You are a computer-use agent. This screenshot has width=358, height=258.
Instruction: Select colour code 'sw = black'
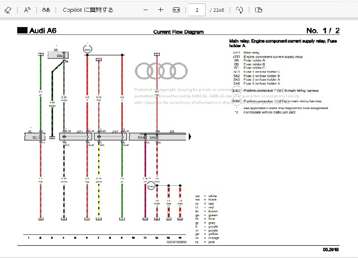coord(206,200)
